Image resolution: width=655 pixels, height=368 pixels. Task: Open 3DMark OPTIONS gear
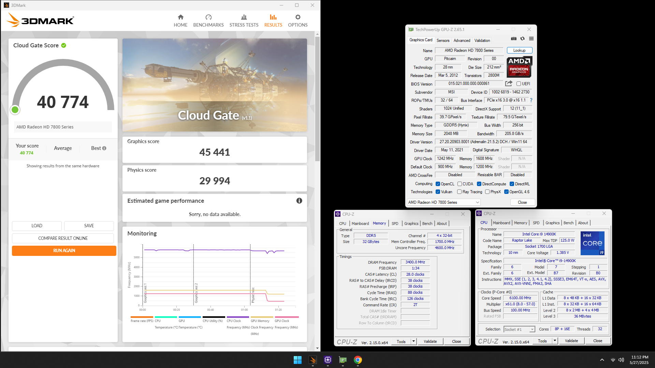tap(298, 21)
